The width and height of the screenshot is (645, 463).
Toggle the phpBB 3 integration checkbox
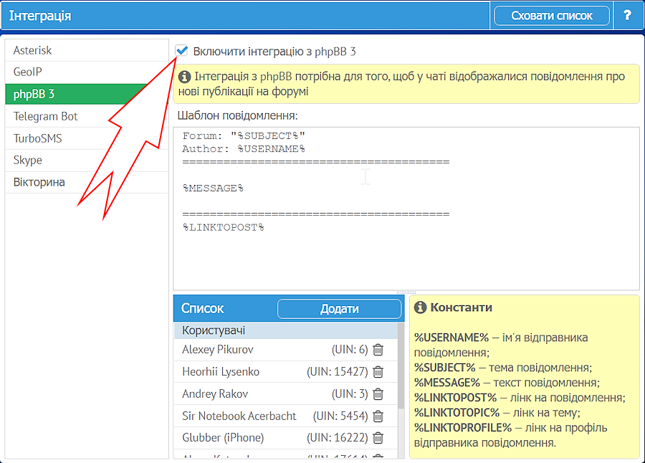pos(182,51)
